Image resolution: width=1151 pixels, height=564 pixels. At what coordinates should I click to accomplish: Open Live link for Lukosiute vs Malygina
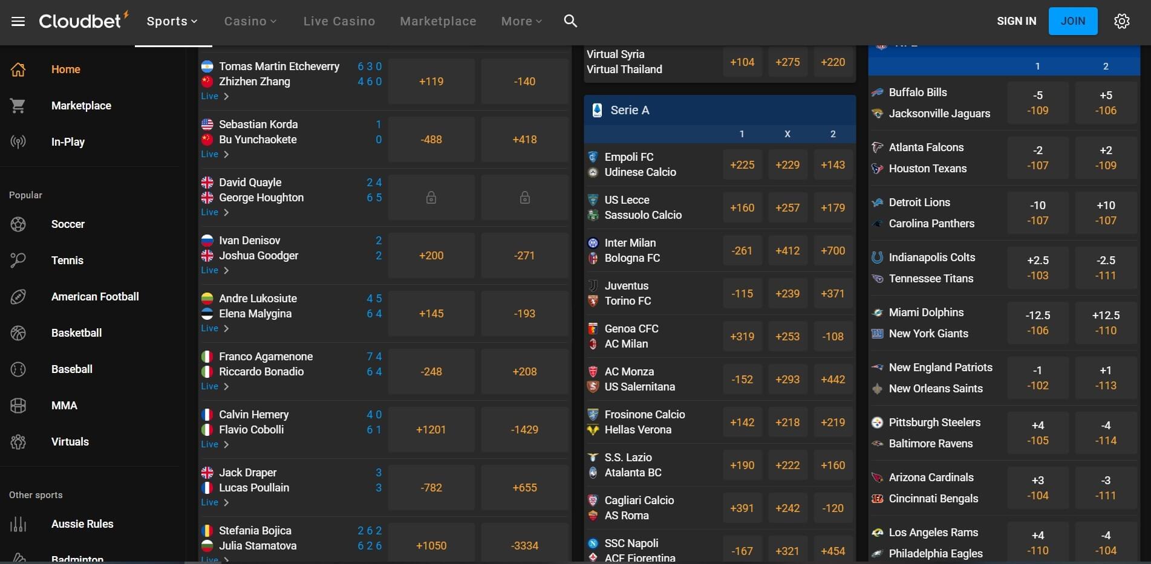coord(215,328)
